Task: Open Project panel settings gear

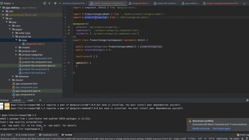Action: [55, 3]
